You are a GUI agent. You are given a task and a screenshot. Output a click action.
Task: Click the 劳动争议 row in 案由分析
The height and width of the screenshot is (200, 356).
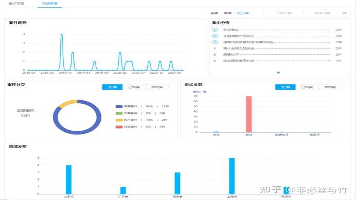click(x=277, y=30)
